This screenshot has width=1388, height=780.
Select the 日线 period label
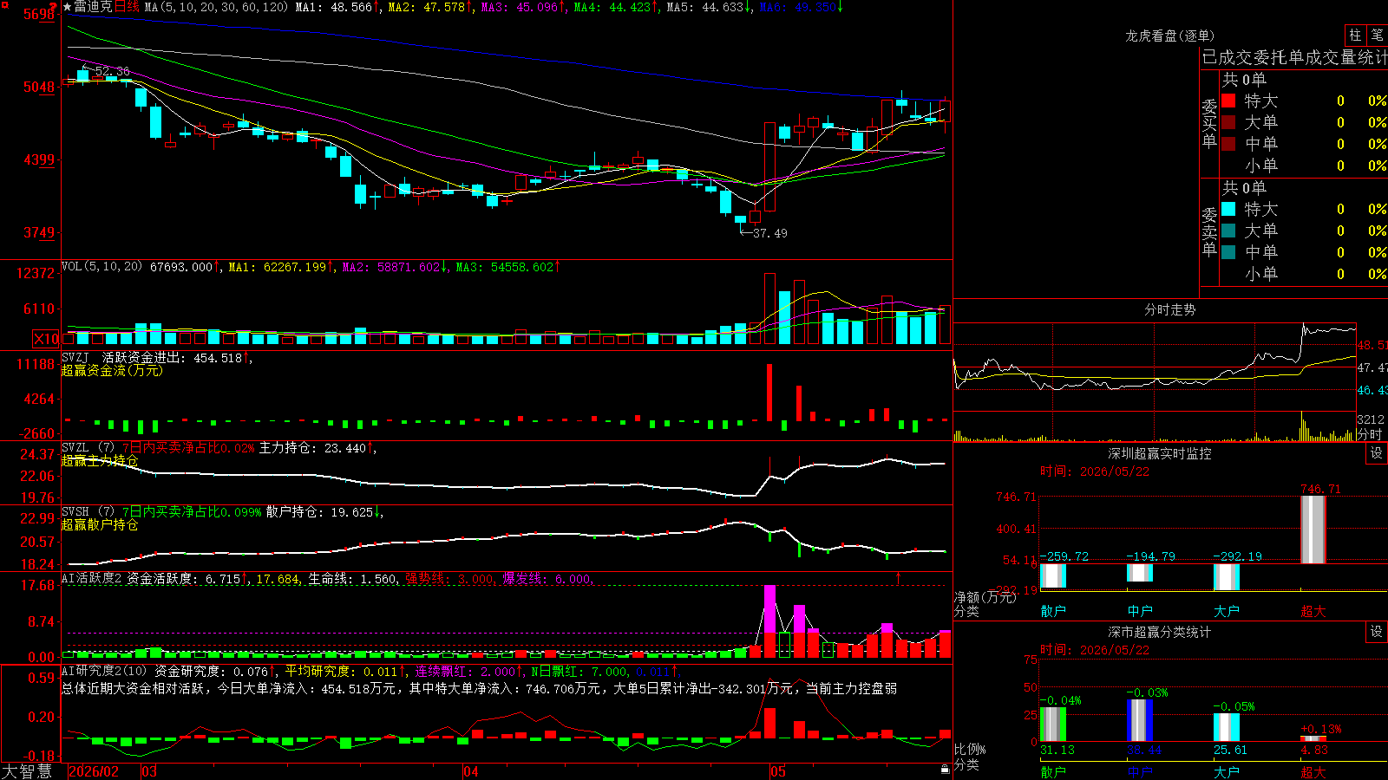pyautogui.click(x=127, y=7)
